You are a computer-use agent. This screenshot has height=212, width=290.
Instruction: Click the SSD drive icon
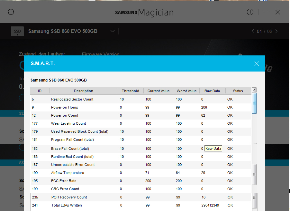[17, 31]
